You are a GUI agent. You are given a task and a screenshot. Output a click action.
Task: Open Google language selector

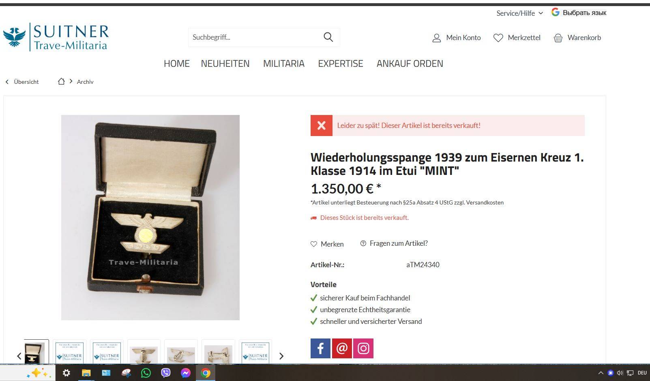tap(579, 13)
